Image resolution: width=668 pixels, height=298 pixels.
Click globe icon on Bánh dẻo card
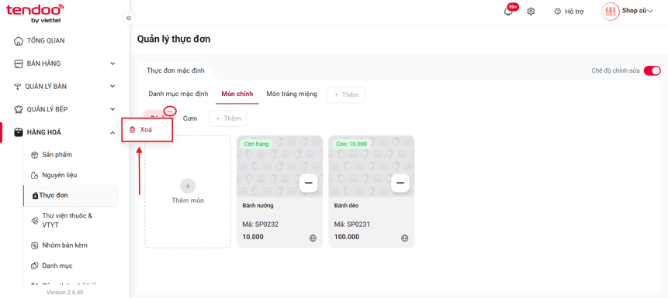click(x=405, y=238)
